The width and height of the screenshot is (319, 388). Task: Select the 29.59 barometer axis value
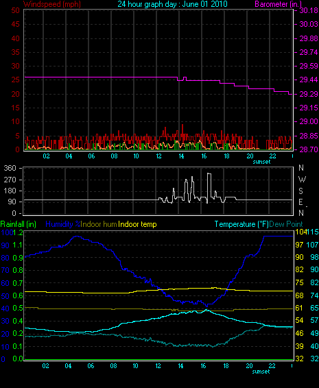click(x=309, y=66)
